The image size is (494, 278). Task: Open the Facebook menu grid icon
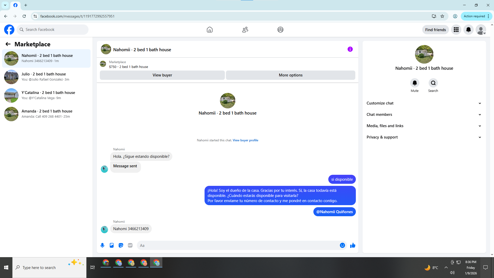pyautogui.click(x=456, y=30)
